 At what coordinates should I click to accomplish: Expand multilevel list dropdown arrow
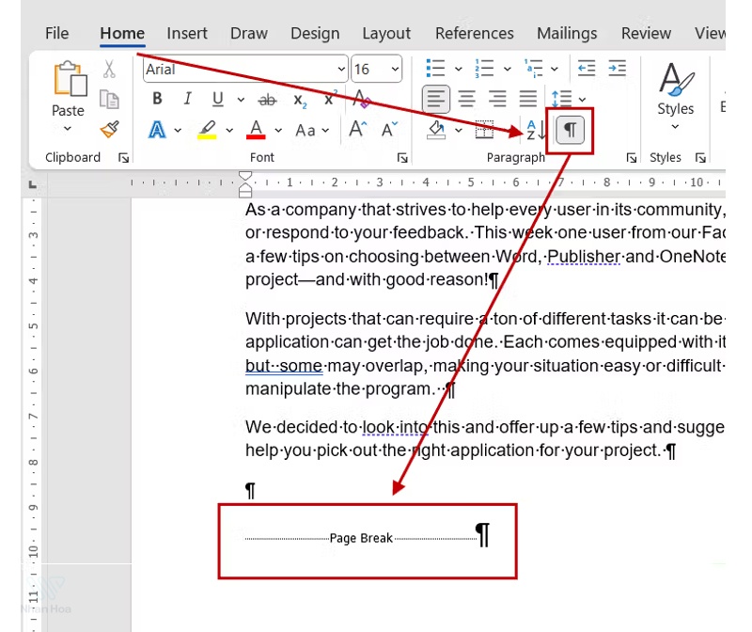(x=555, y=69)
